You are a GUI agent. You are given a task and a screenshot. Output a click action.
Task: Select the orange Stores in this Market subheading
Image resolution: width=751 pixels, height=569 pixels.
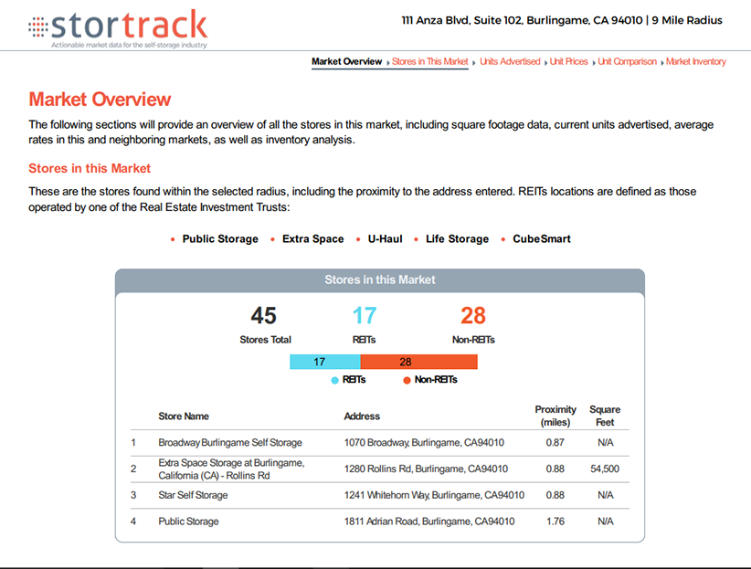click(90, 169)
